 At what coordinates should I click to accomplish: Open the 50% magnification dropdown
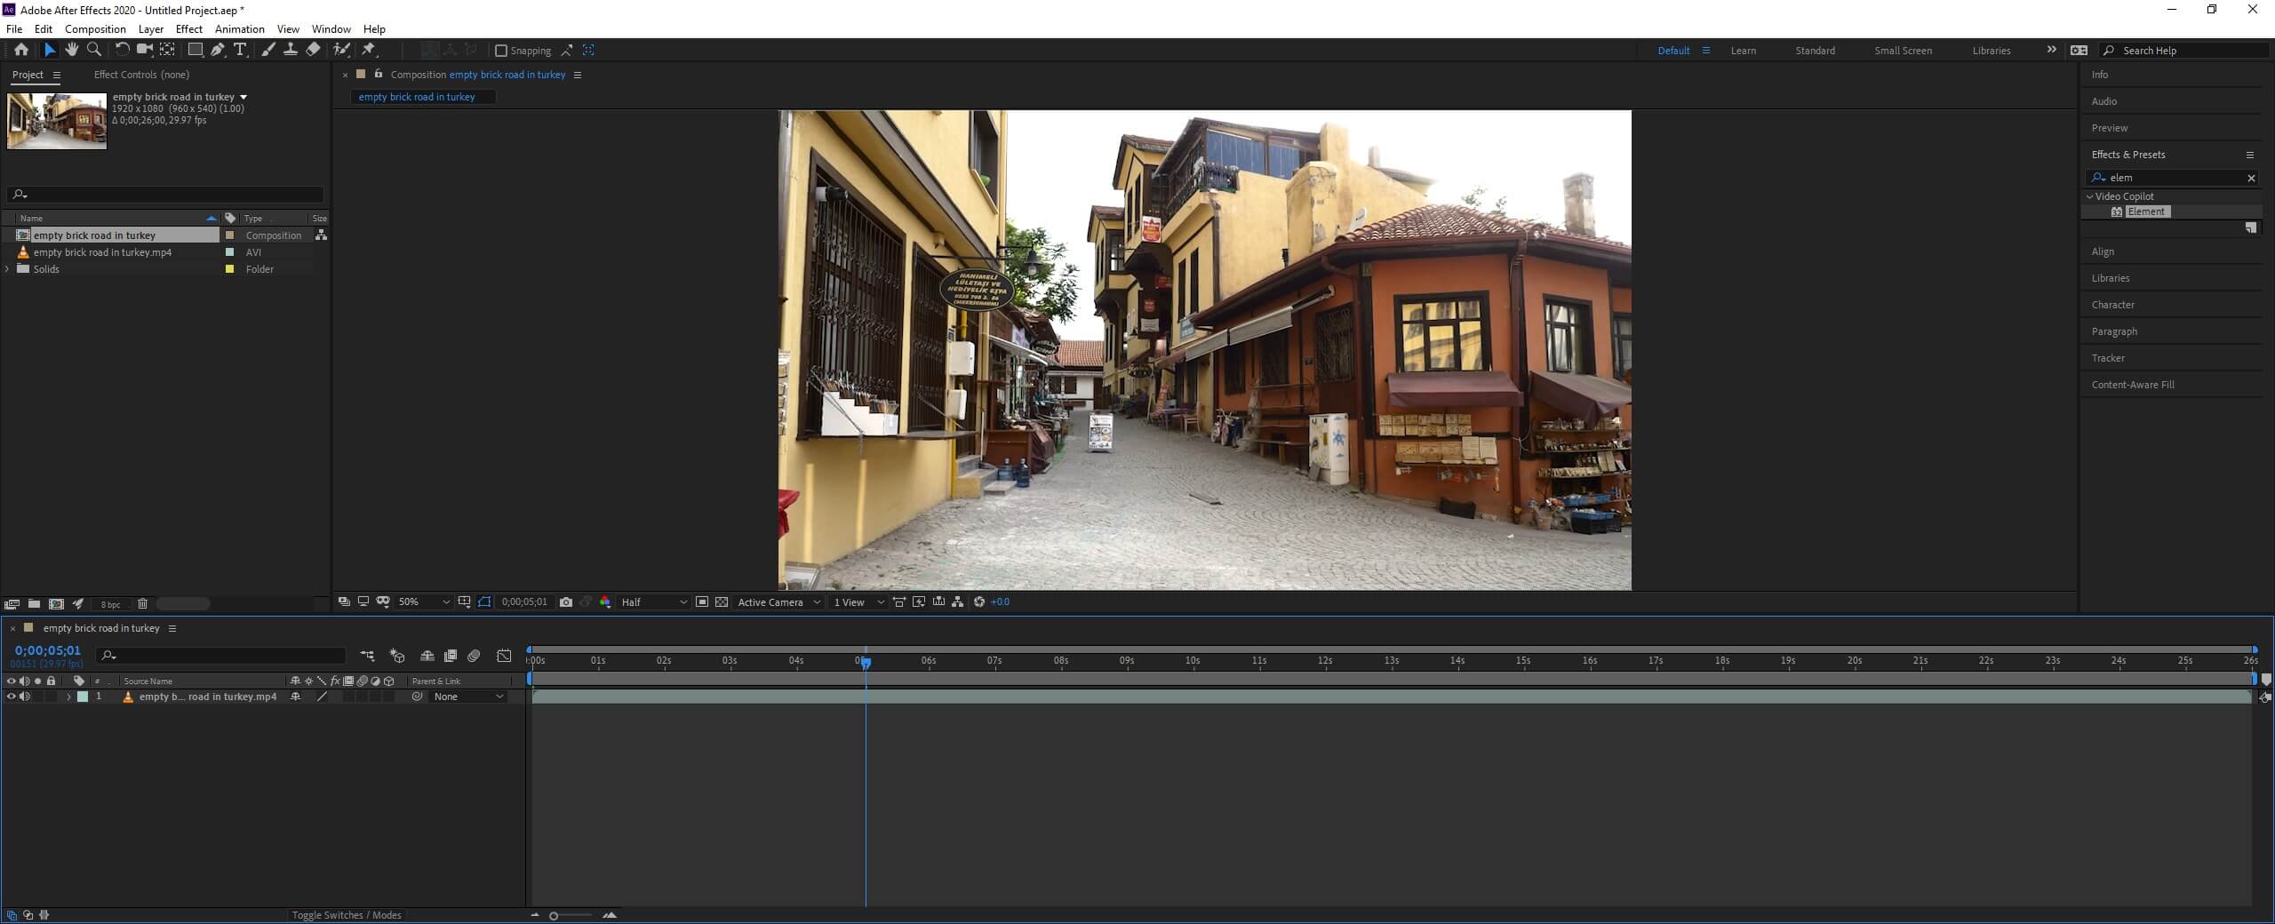424,601
